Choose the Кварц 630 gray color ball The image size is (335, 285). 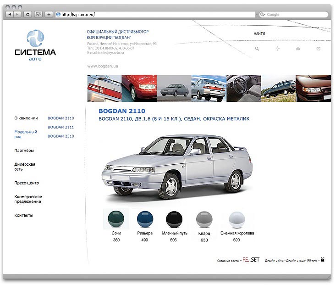pyautogui.click(x=204, y=219)
